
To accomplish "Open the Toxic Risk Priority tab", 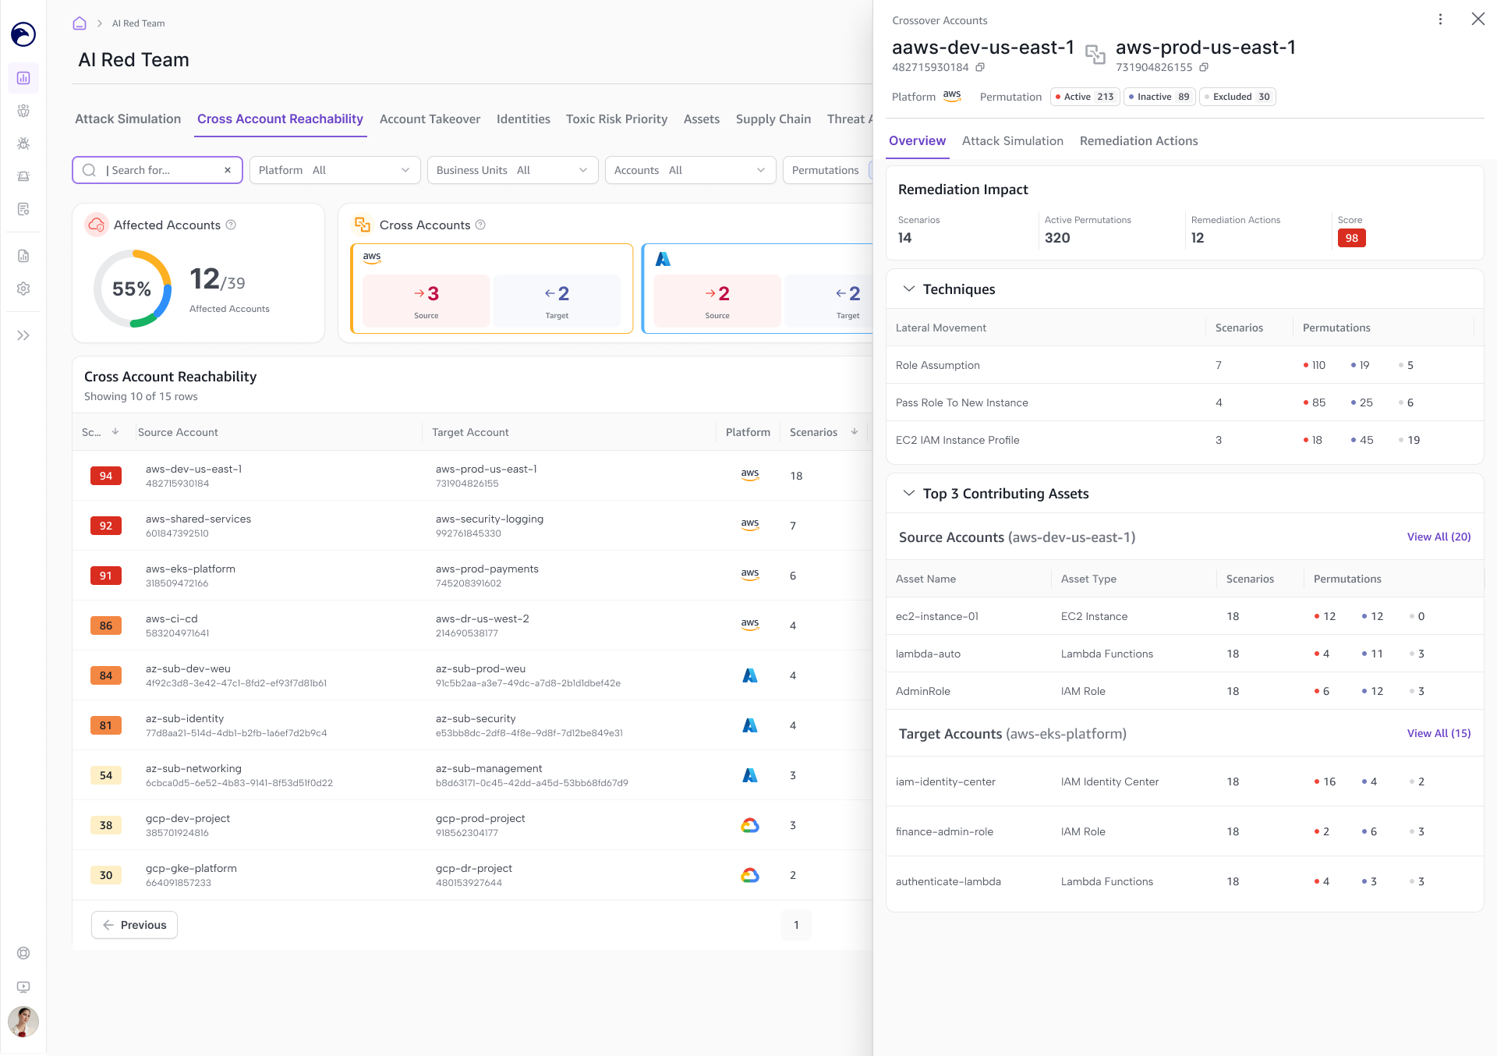I will pyautogui.click(x=617, y=119).
